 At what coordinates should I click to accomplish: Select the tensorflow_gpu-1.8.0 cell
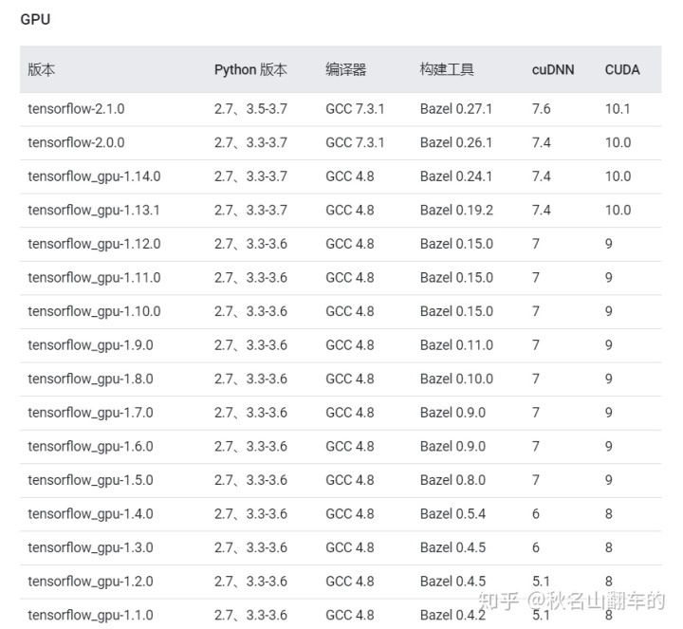[91, 379]
